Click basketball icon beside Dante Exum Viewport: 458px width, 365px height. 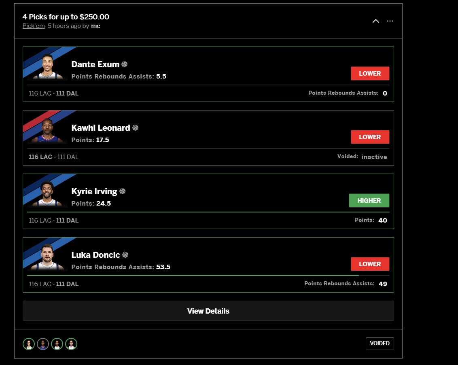(x=125, y=64)
